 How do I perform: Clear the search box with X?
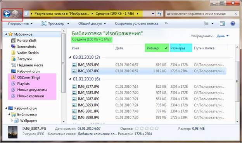click(x=236, y=14)
